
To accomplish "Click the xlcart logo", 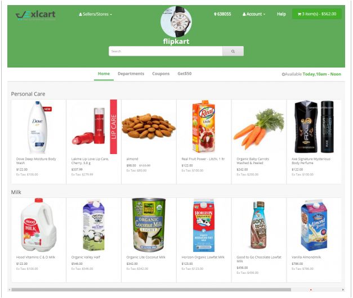I will [x=35, y=15].
